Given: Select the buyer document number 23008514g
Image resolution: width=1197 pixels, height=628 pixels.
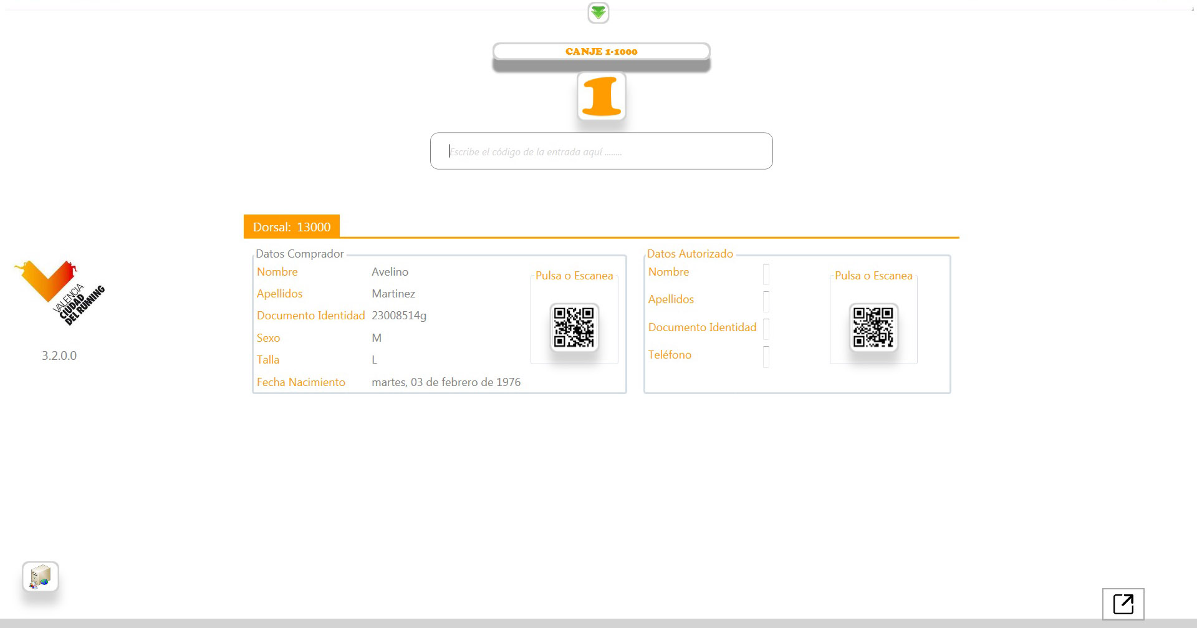Looking at the screenshot, I should coord(399,316).
